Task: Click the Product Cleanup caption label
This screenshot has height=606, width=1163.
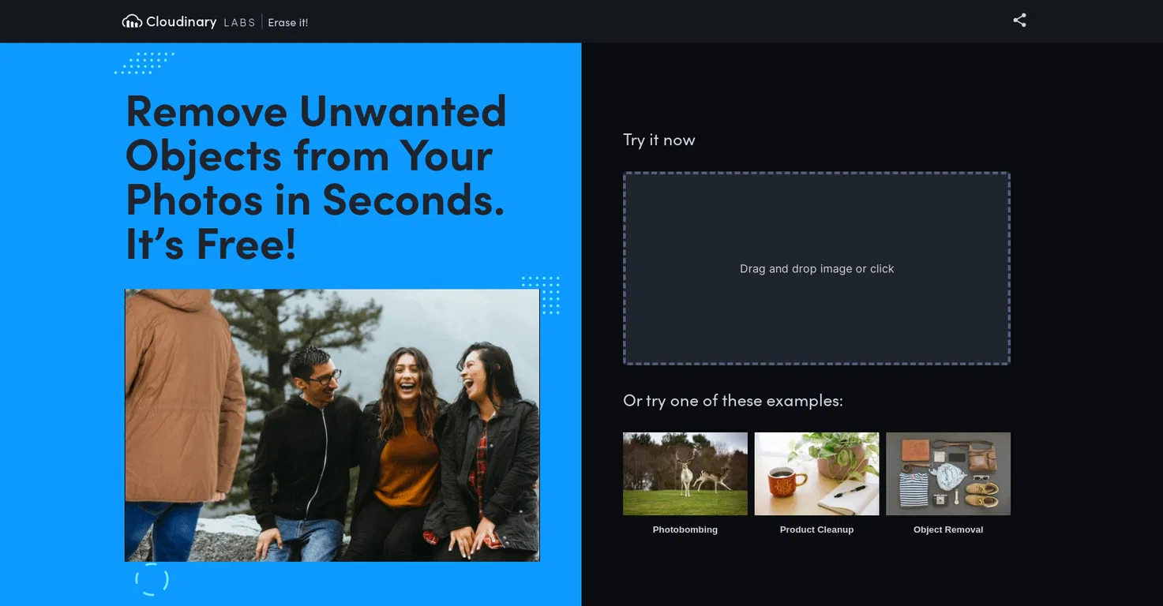Action: [816, 529]
